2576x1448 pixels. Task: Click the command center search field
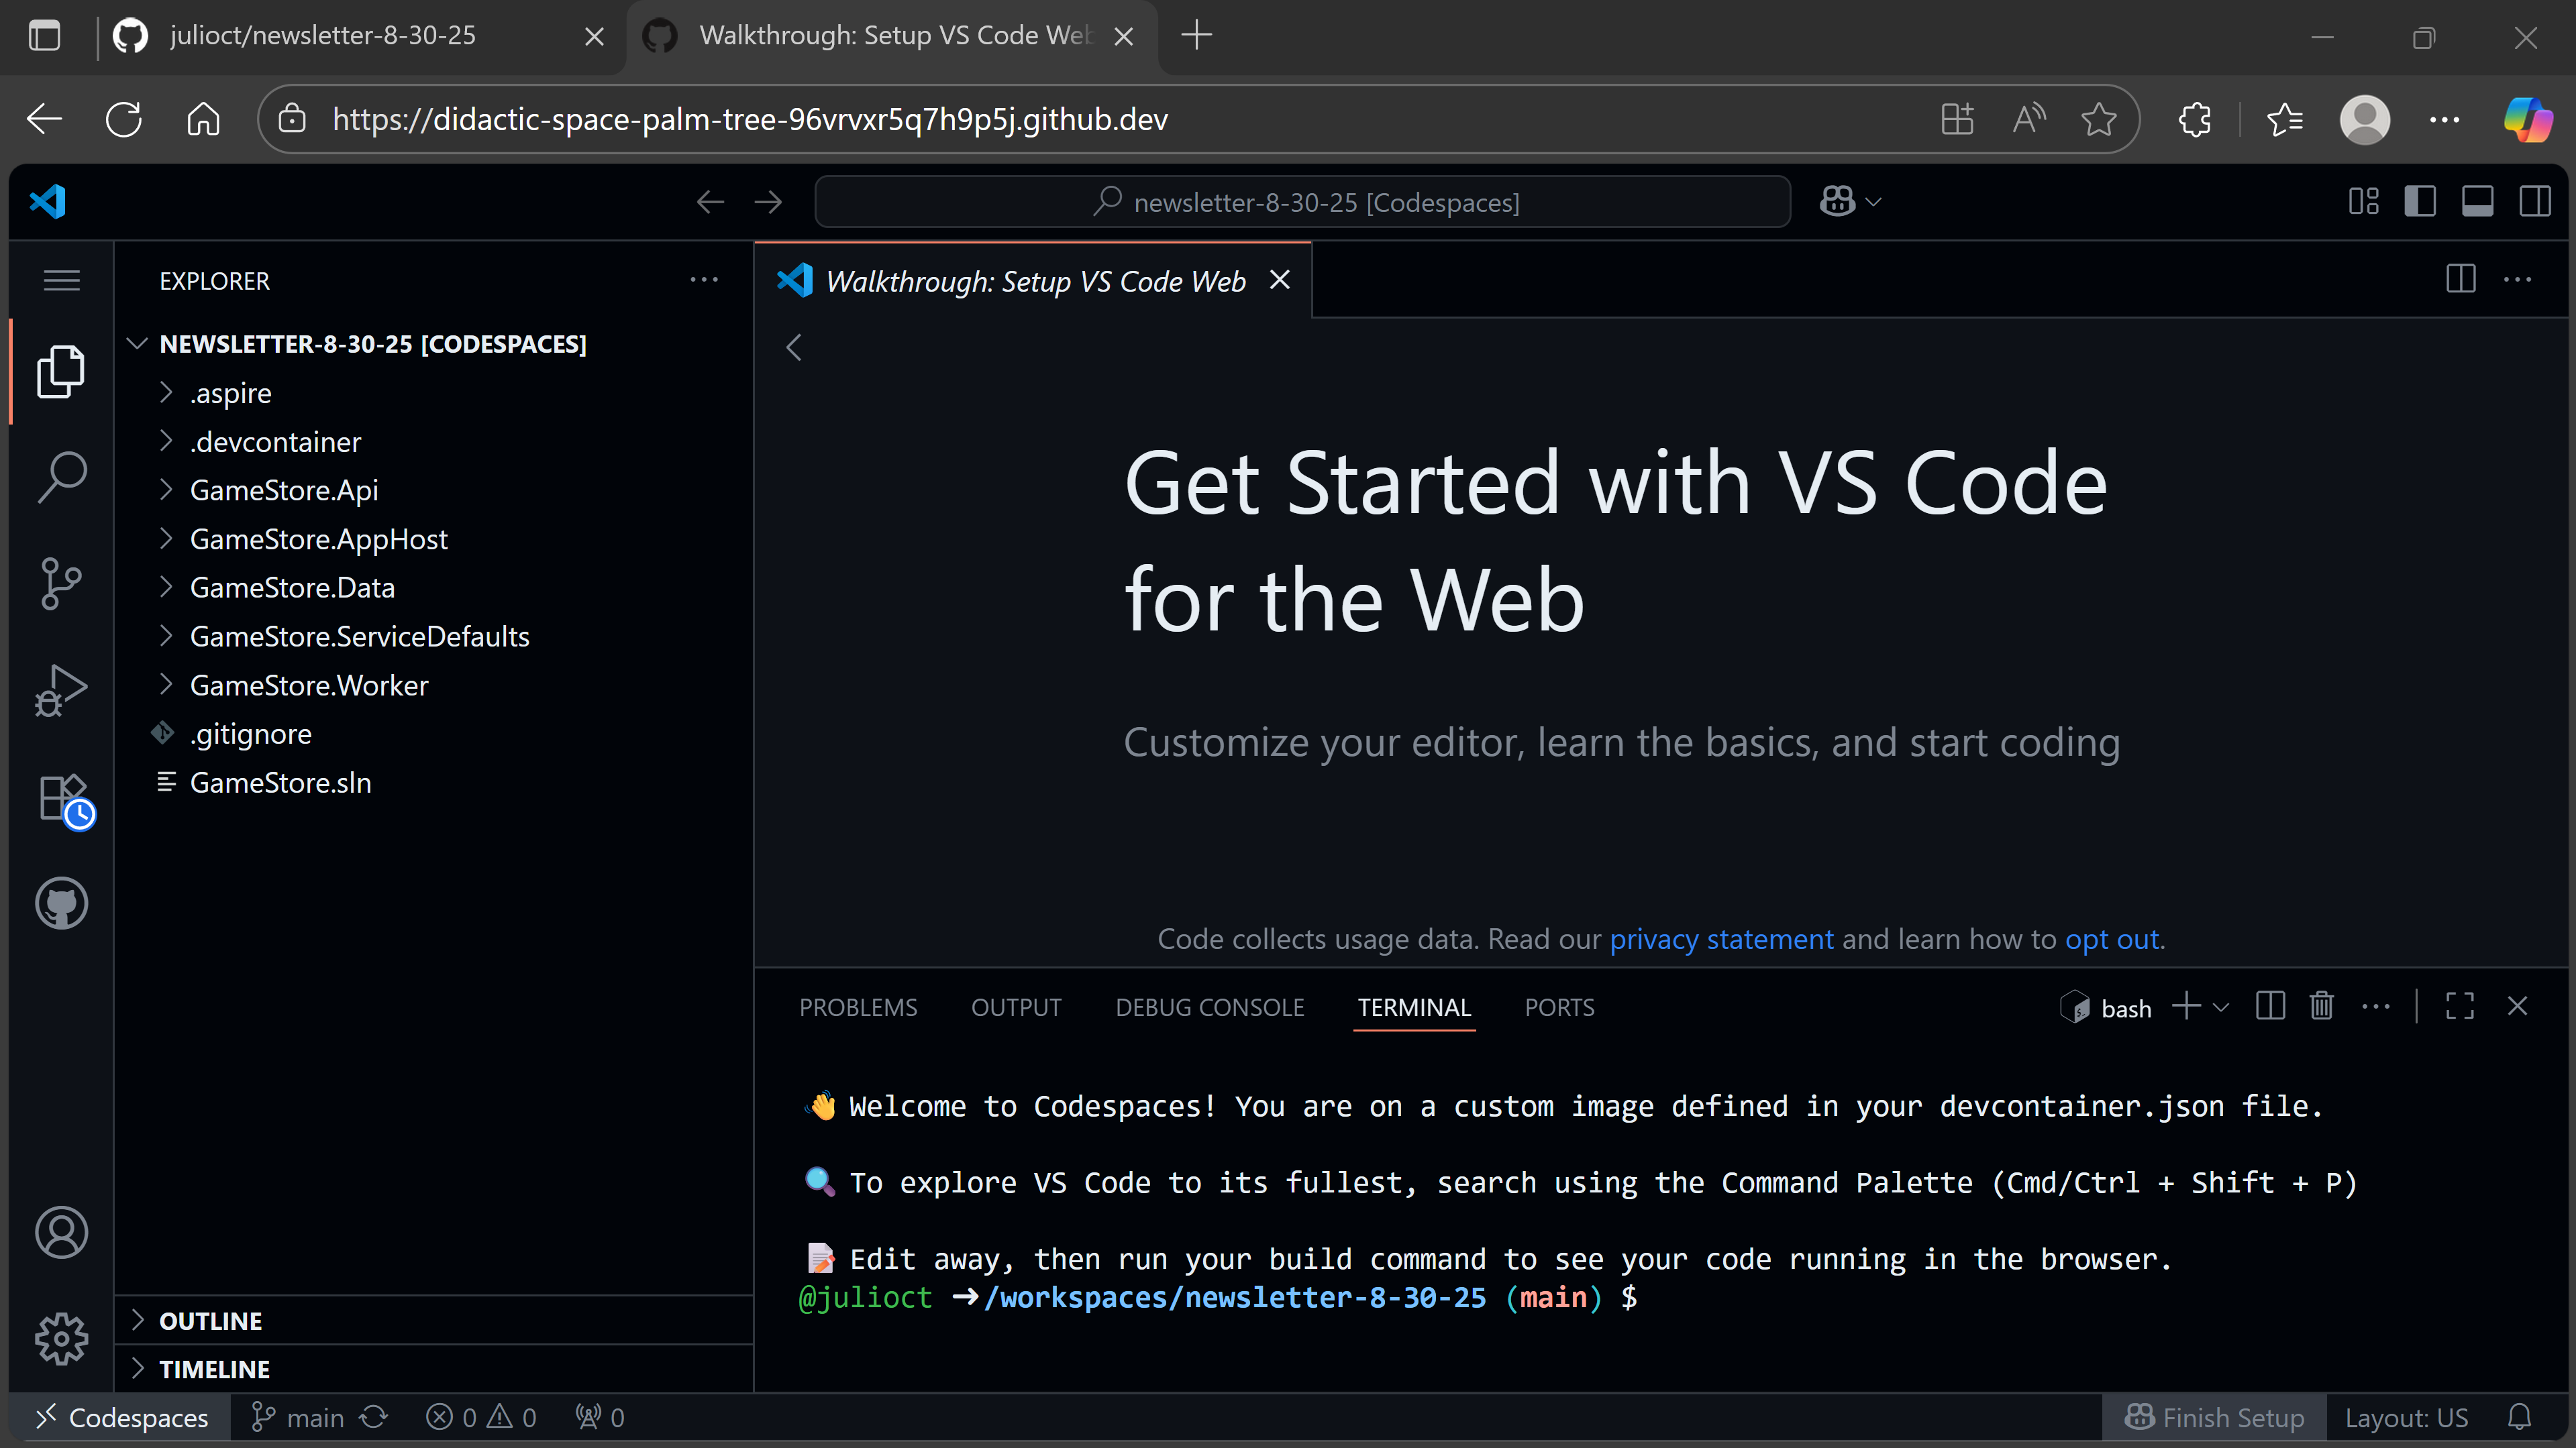coord(1302,202)
